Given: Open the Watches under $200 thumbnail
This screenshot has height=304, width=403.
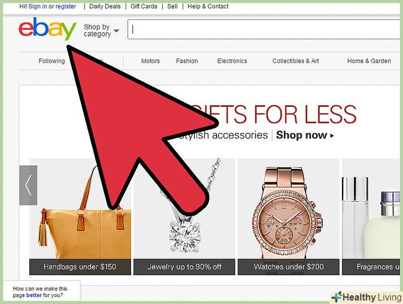Looking at the screenshot, I should click(x=288, y=217).
